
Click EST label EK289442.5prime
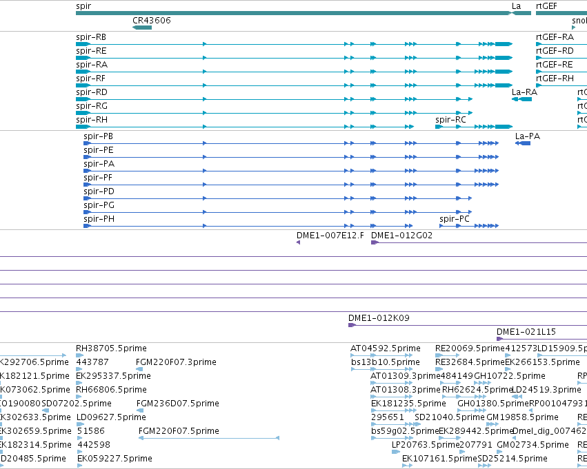[476, 431]
